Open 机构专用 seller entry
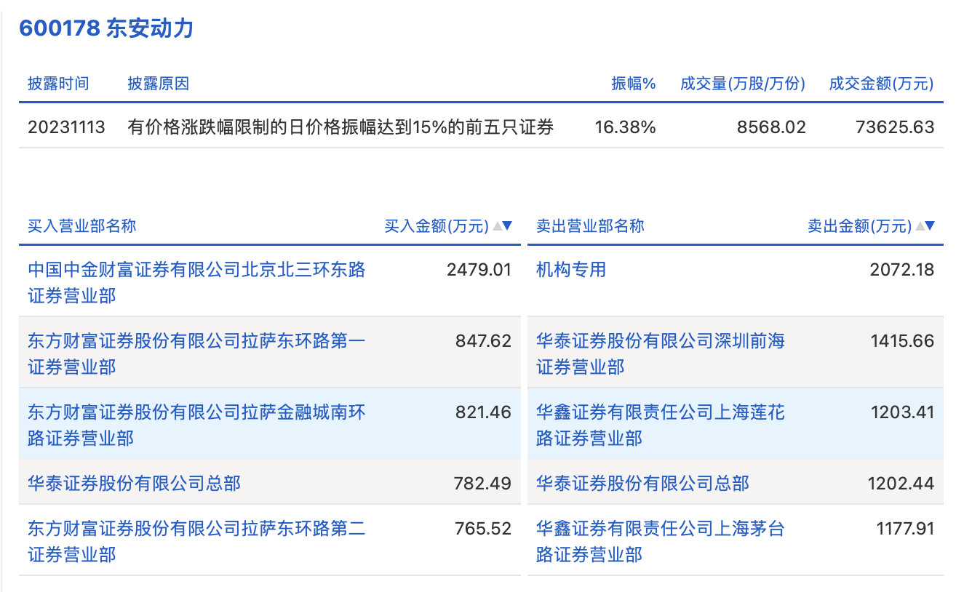Screen dimensions: 972x592 click(571, 270)
